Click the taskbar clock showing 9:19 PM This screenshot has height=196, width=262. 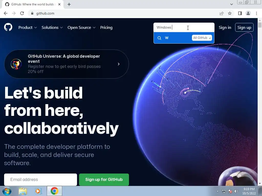(249, 191)
